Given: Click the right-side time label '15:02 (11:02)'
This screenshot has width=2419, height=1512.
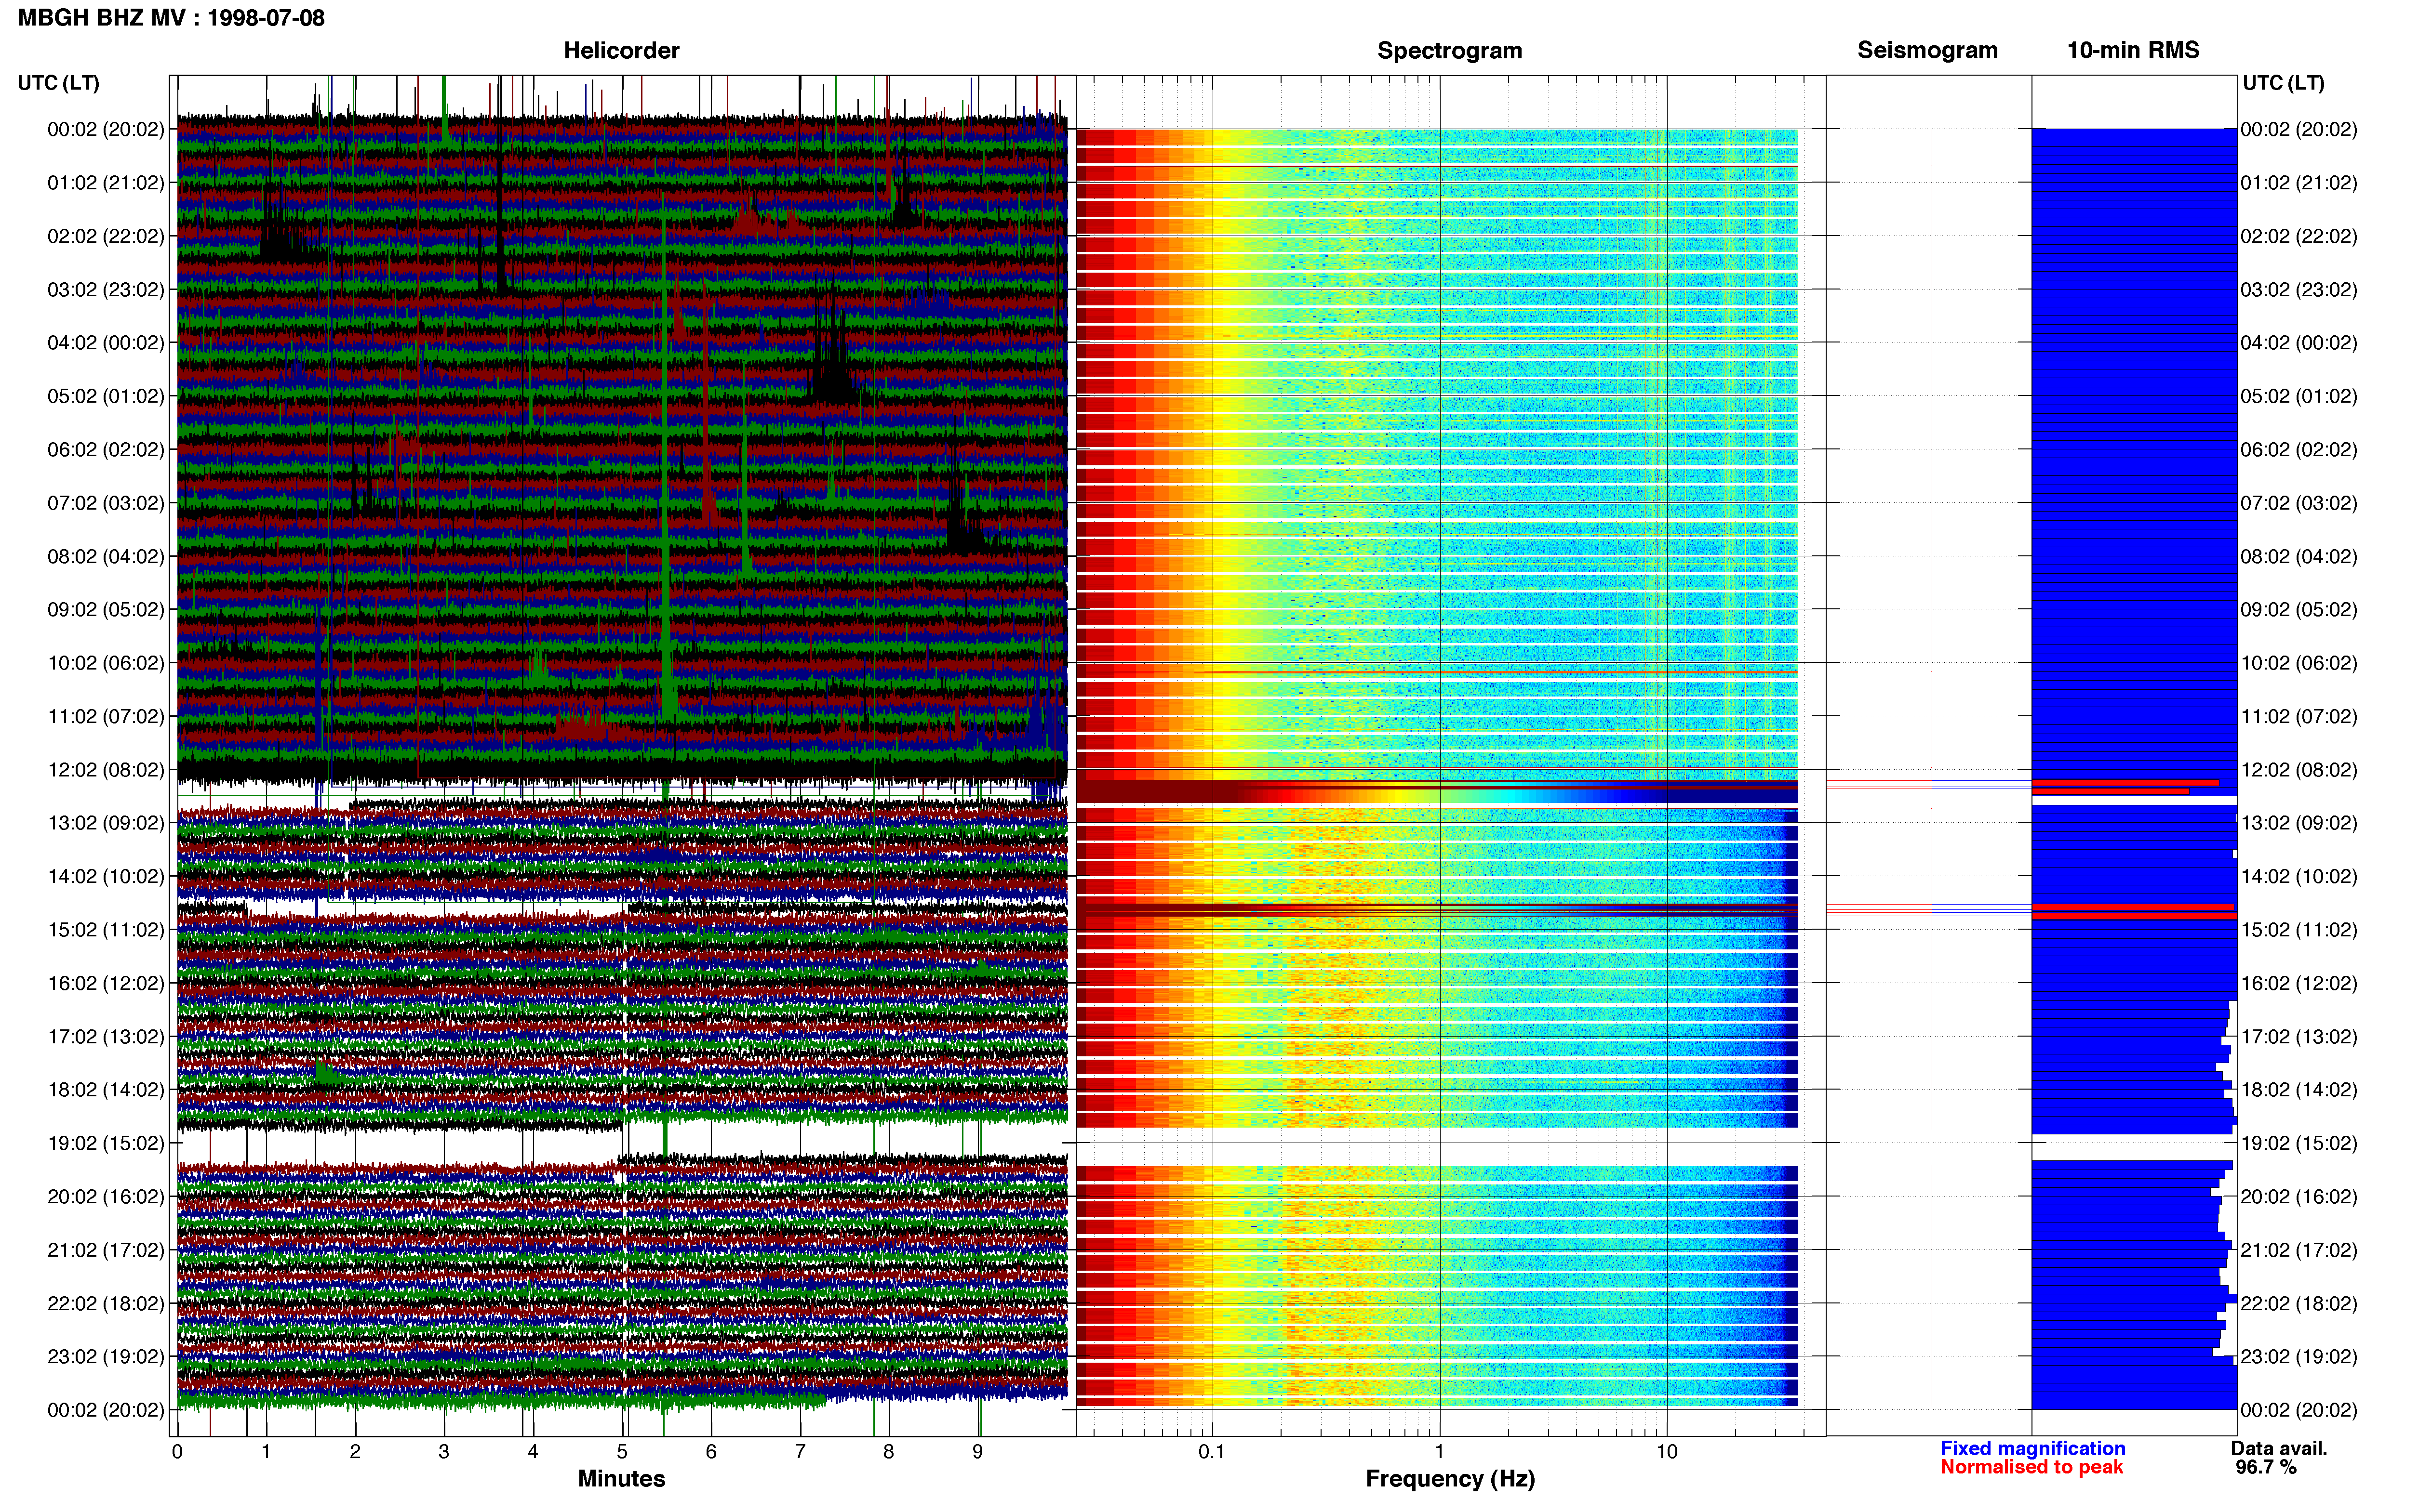Looking at the screenshot, I should coord(2299,929).
